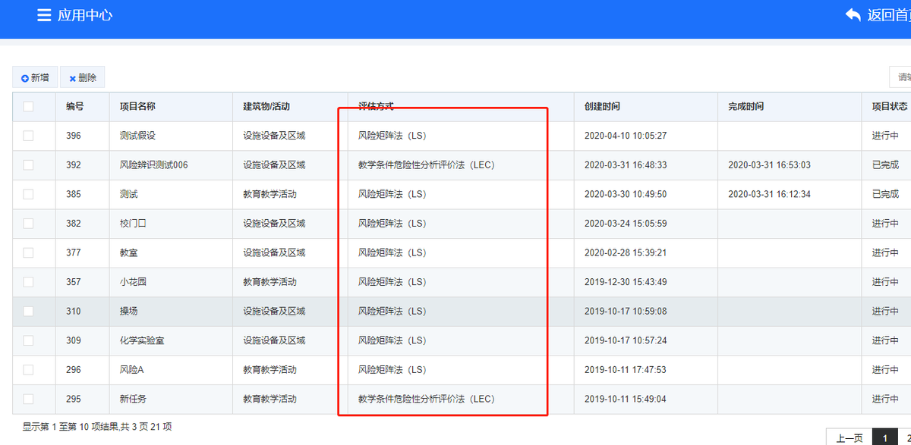The height and width of the screenshot is (445, 911).
Task: Click project name 小花园
Action: [133, 282]
